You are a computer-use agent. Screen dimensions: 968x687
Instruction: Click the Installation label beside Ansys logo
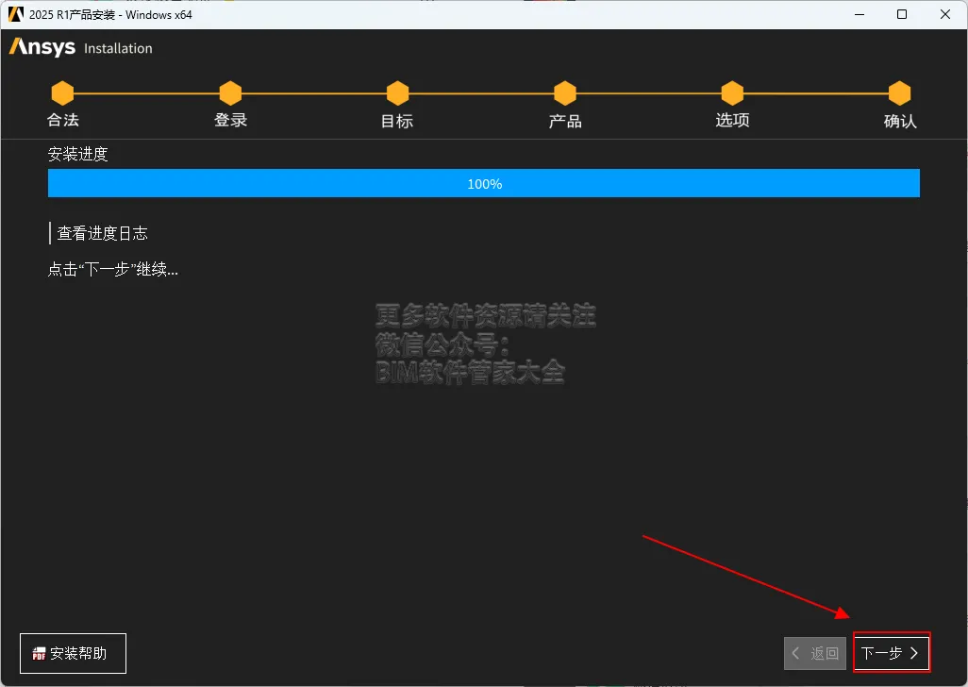pos(118,48)
